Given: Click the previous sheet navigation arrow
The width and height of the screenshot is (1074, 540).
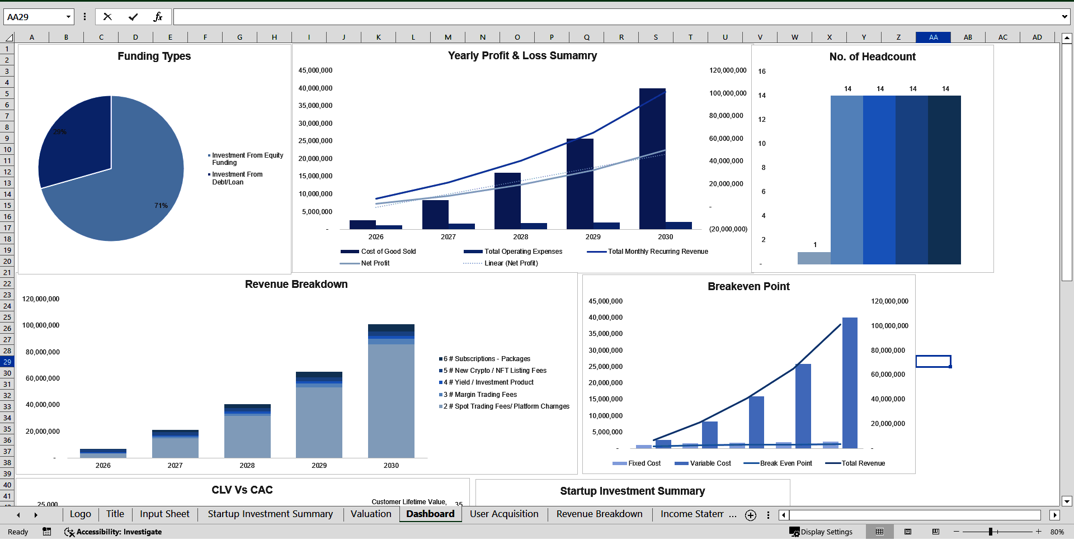Looking at the screenshot, I should (x=18, y=515).
